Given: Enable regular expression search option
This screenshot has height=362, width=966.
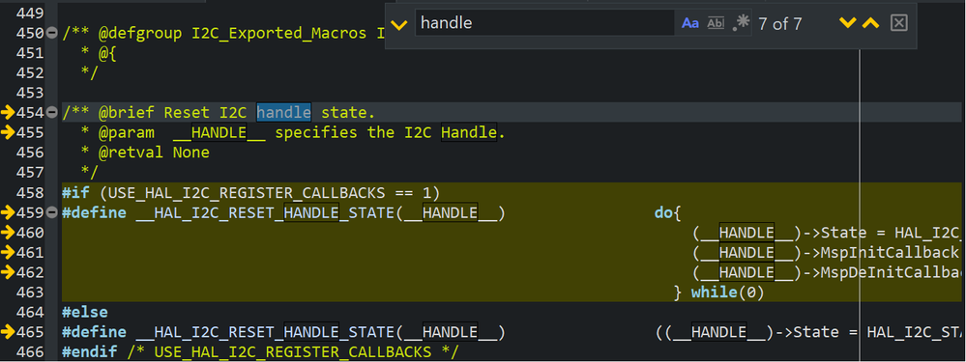Looking at the screenshot, I should (741, 23).
